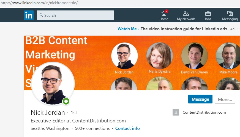Image resolution: width=240 pixels, height=137 pixels.
Task: Click the Message button
Action: point(200,99)
